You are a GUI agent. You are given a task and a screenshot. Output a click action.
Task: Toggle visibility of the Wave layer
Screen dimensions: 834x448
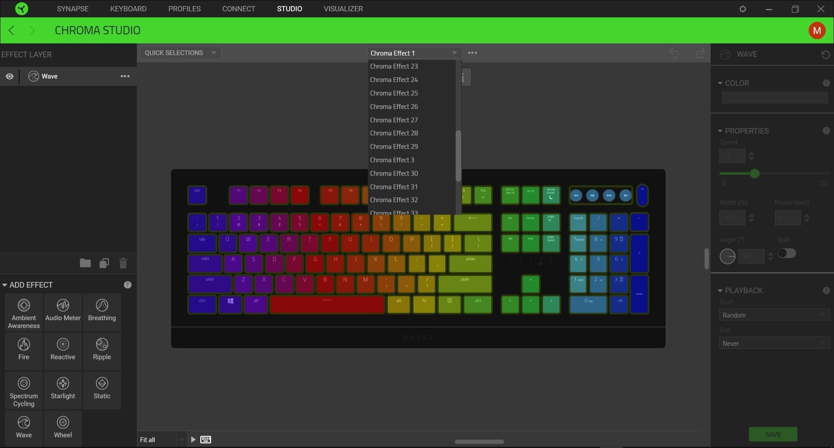[x=10, y=76]
